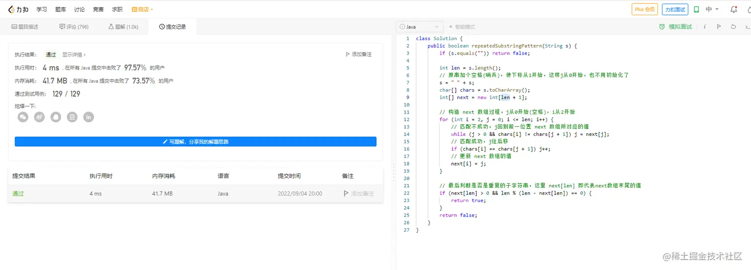Click the 语言 column header
751x270 pixels.
(x=223, y=176)
